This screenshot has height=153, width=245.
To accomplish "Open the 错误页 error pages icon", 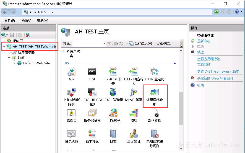I will [x=71, y=114].
